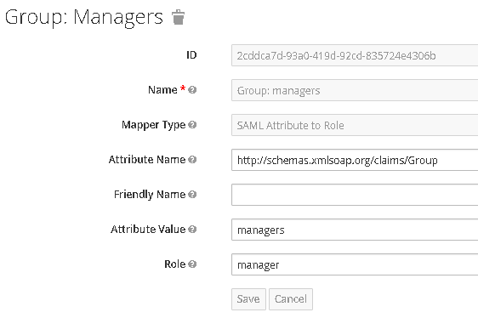Click the 'Group: Managers' page heading

pos(84,17)
